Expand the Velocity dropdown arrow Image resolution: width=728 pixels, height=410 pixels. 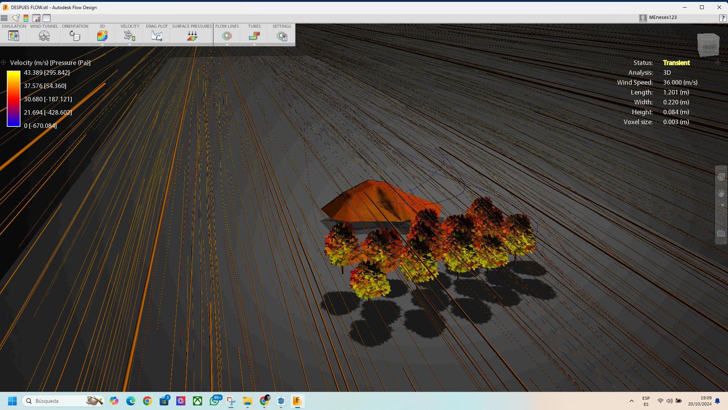pyautogui.click(x=130, y=45)
